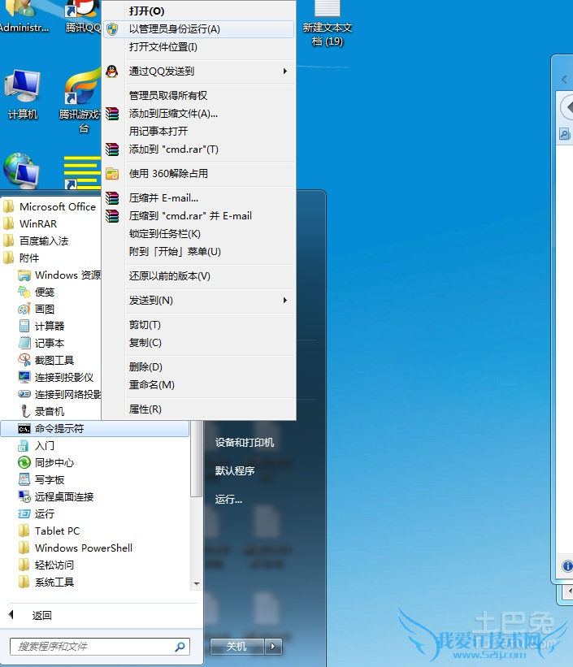The image size is (573, 667).
Task: Click the blue info icon at right edge
Action: coord(567,566)
